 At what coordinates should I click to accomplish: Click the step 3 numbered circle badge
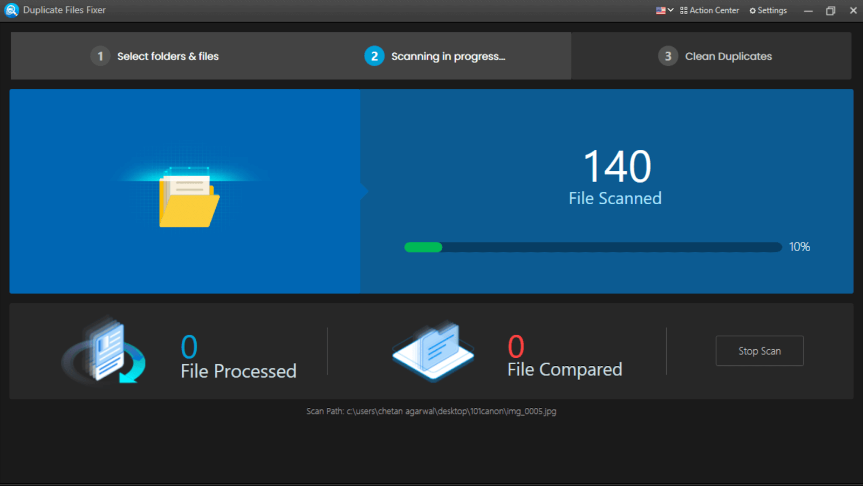[668, 56]
